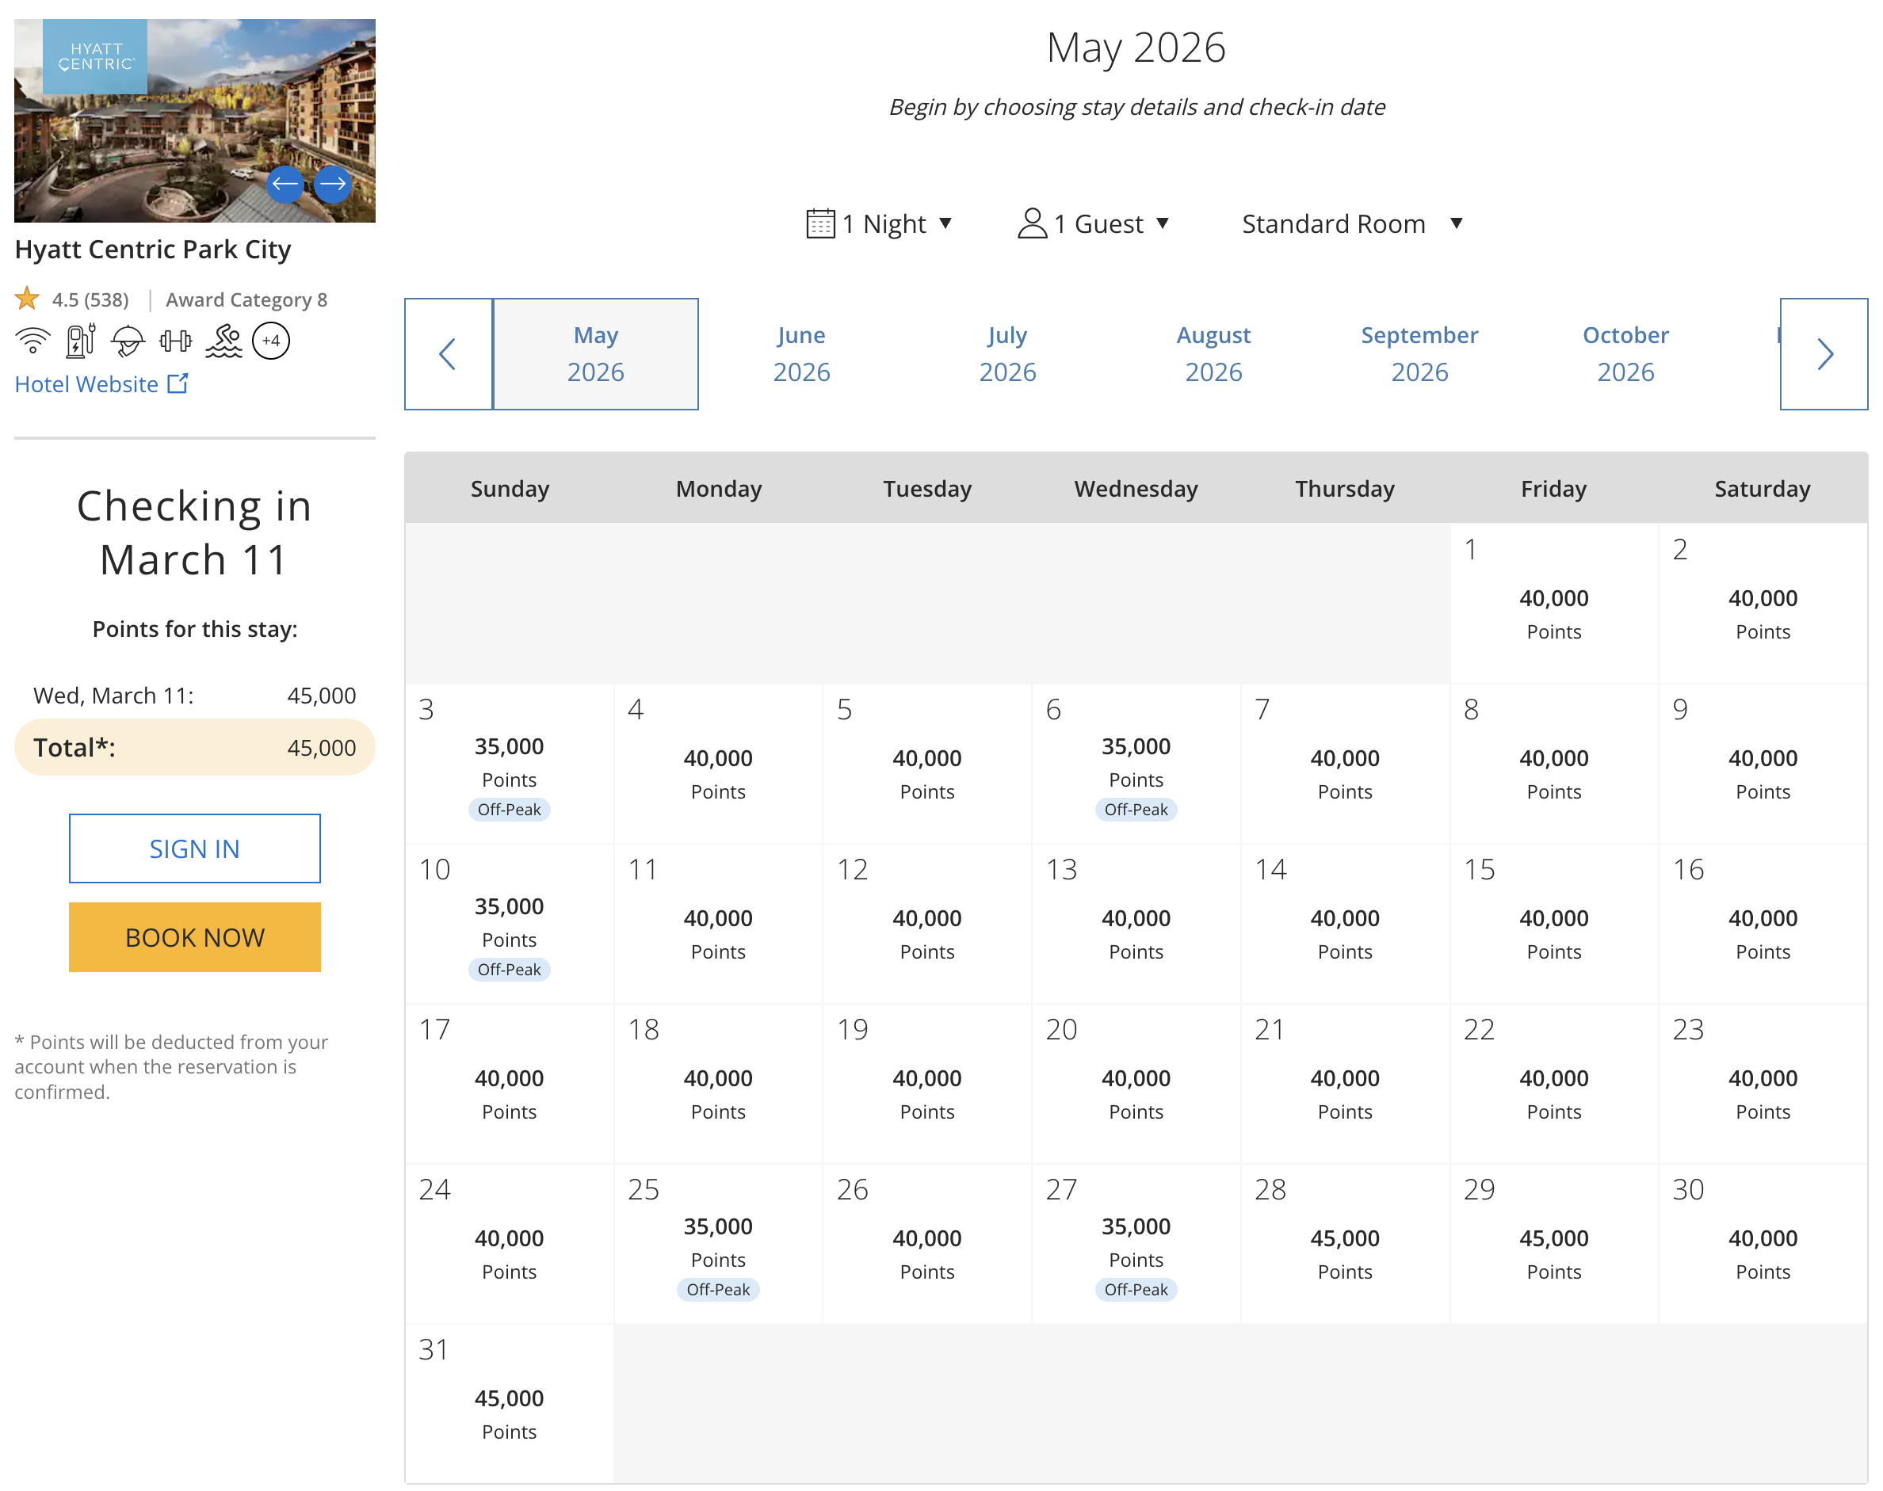Click the SIGN IN button
Viewport: 1883px width, 1491px height.
195,848
